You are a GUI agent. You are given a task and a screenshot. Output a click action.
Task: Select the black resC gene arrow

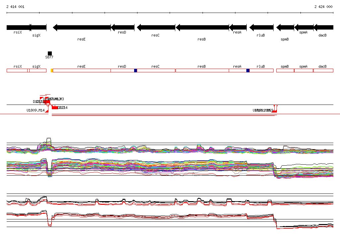(156, 27)
